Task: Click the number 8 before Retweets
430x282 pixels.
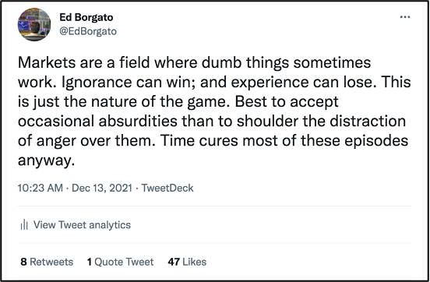Action: (23, 262)
